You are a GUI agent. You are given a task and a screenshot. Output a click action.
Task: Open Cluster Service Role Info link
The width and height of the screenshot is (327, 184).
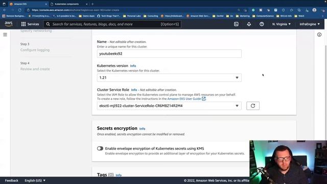pyautogui.click(x=134, y=90)
